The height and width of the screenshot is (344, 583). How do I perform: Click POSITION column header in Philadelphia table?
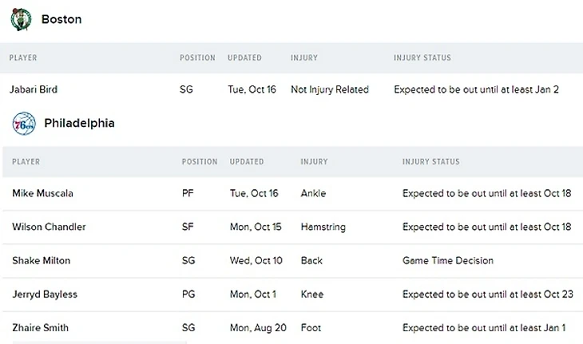pos(200,162)
